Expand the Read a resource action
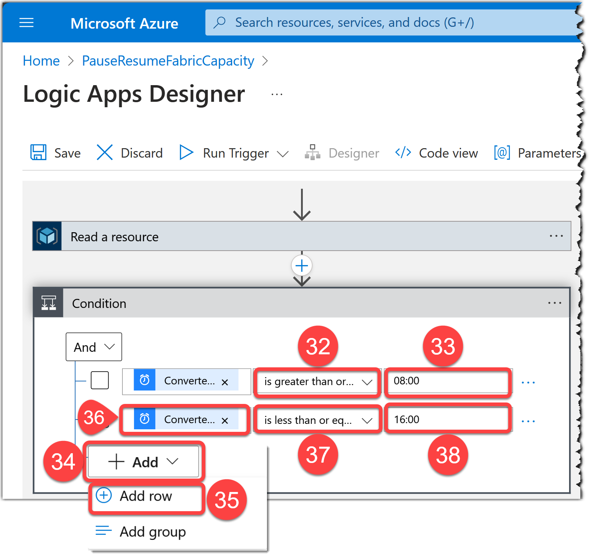The width and height of the screenshot is (589, 559). pyautogui.click(x=302, y=236)
